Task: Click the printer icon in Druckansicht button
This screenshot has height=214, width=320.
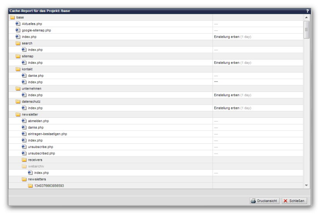Action: [253, 201]
